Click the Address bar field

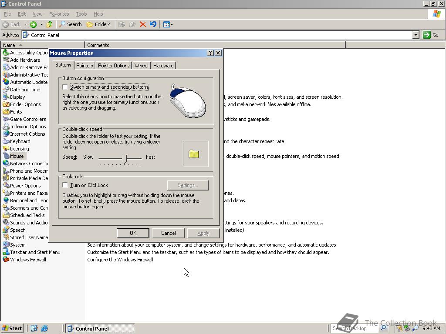point(218,35)
